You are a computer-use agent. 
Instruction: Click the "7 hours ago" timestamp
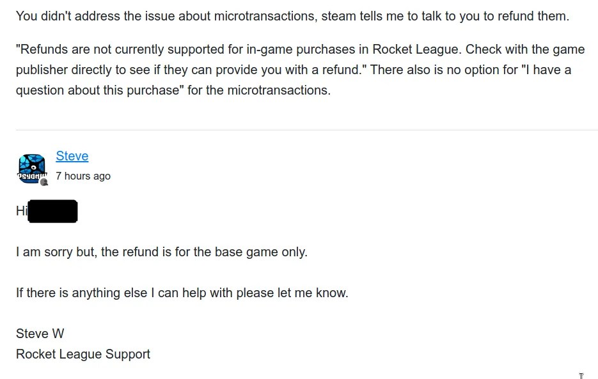pyautogui.click(x=83, y=176)
